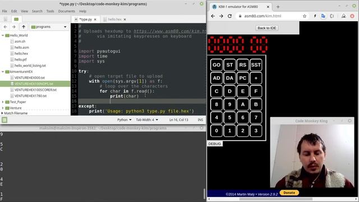Open the DEBUG panel in emulator
The height and width of the screenshot is (202, 359).
[x=214, y=144]
